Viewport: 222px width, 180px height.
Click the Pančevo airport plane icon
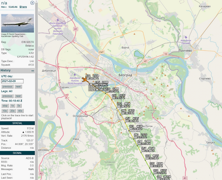[x=186, y=37]
